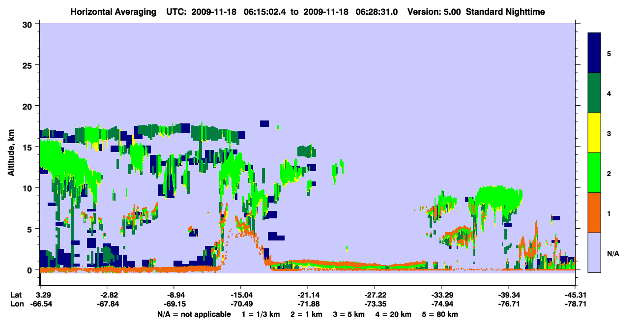Click the dark blue color bar segment labeled 5
639x328 pixels.
[595, 53]
